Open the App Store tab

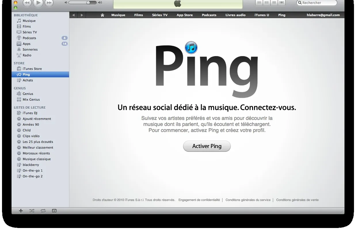point(185,15)
